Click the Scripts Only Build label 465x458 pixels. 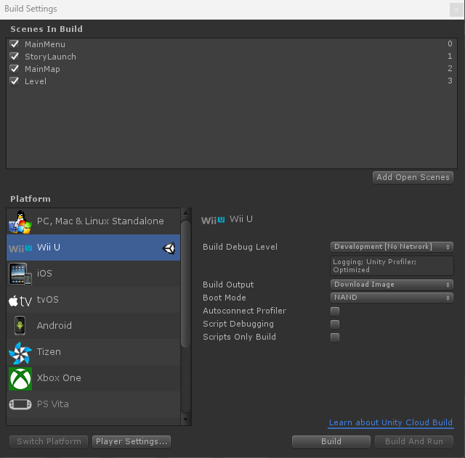(239, 337)
